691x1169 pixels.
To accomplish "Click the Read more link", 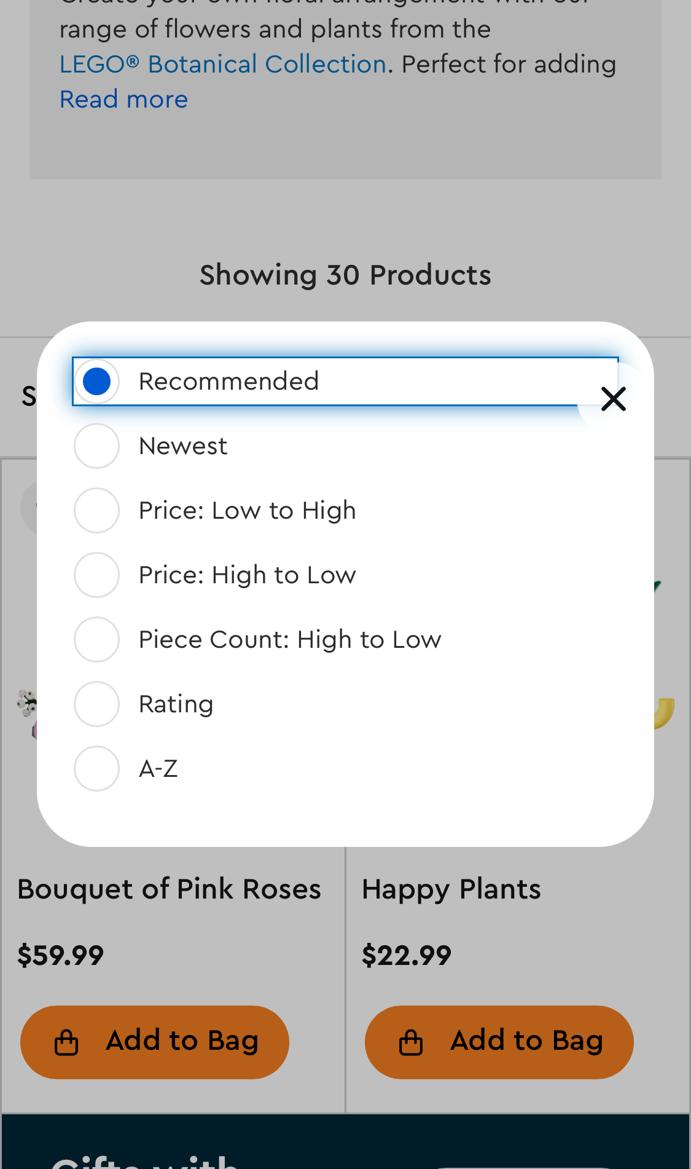I will [123, 100].
